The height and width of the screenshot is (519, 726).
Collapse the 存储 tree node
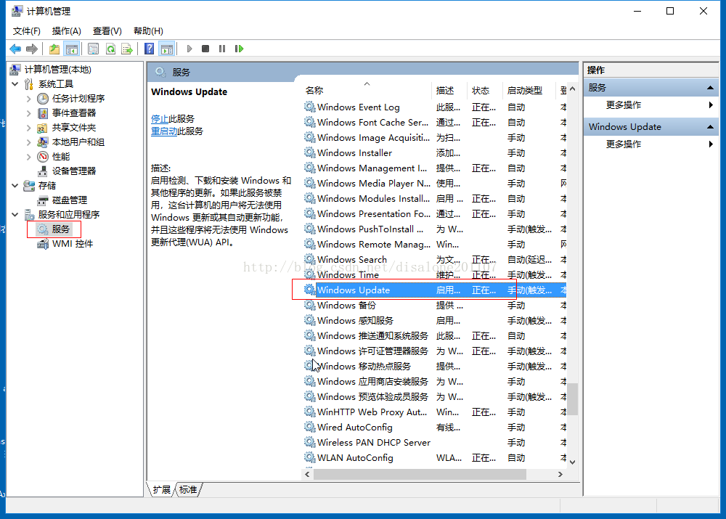15,185
